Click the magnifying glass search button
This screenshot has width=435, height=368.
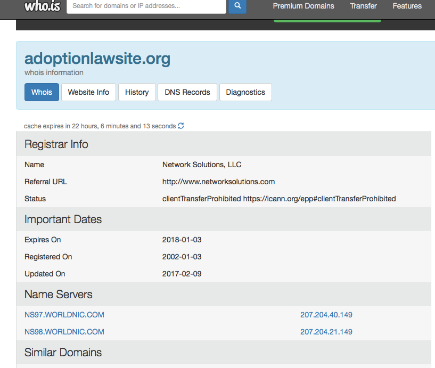coord(237,6)
